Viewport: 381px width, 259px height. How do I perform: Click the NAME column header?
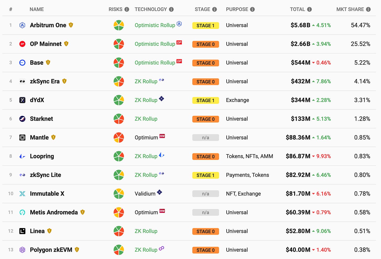click(37, 9)
